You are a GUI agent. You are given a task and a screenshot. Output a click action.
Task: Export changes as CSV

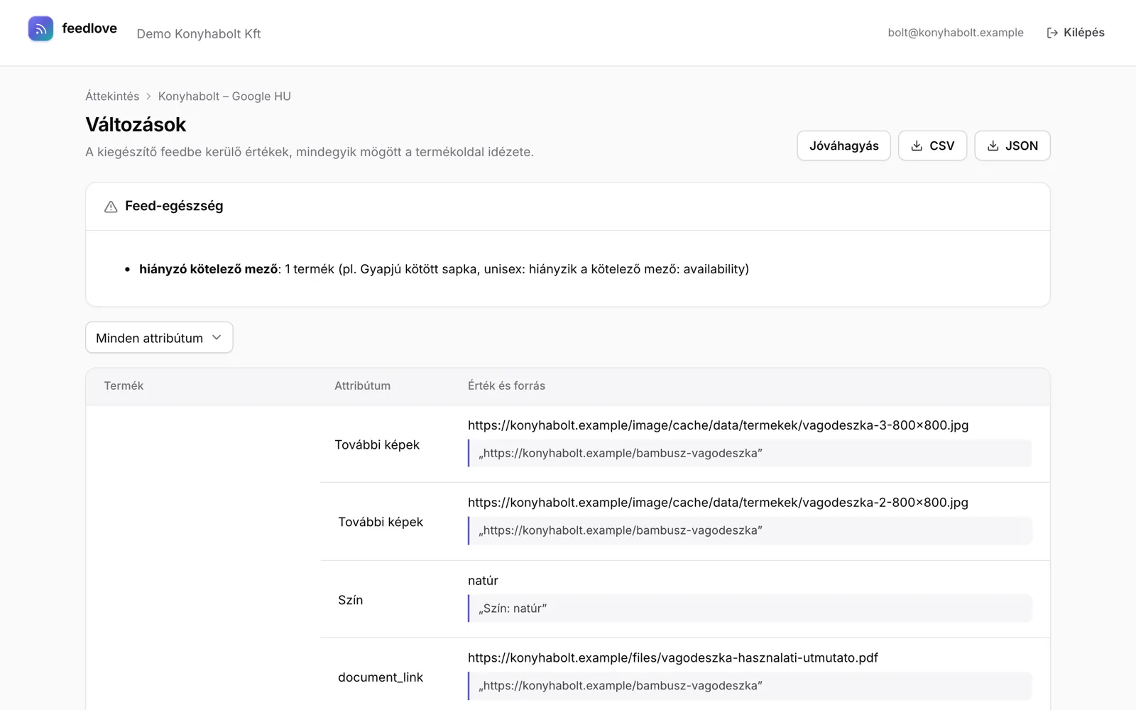coord(932,146)
